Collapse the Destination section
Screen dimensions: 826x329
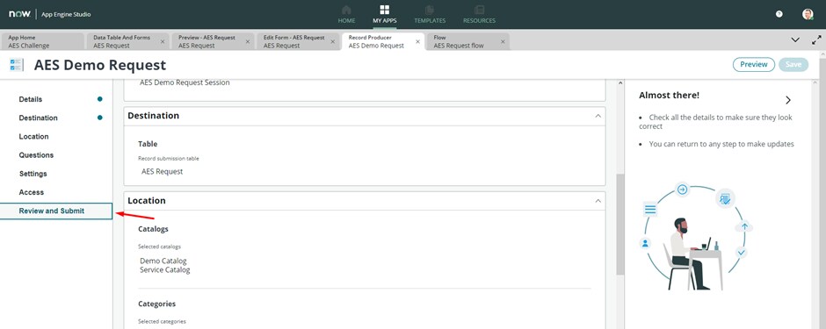[598, 116]
